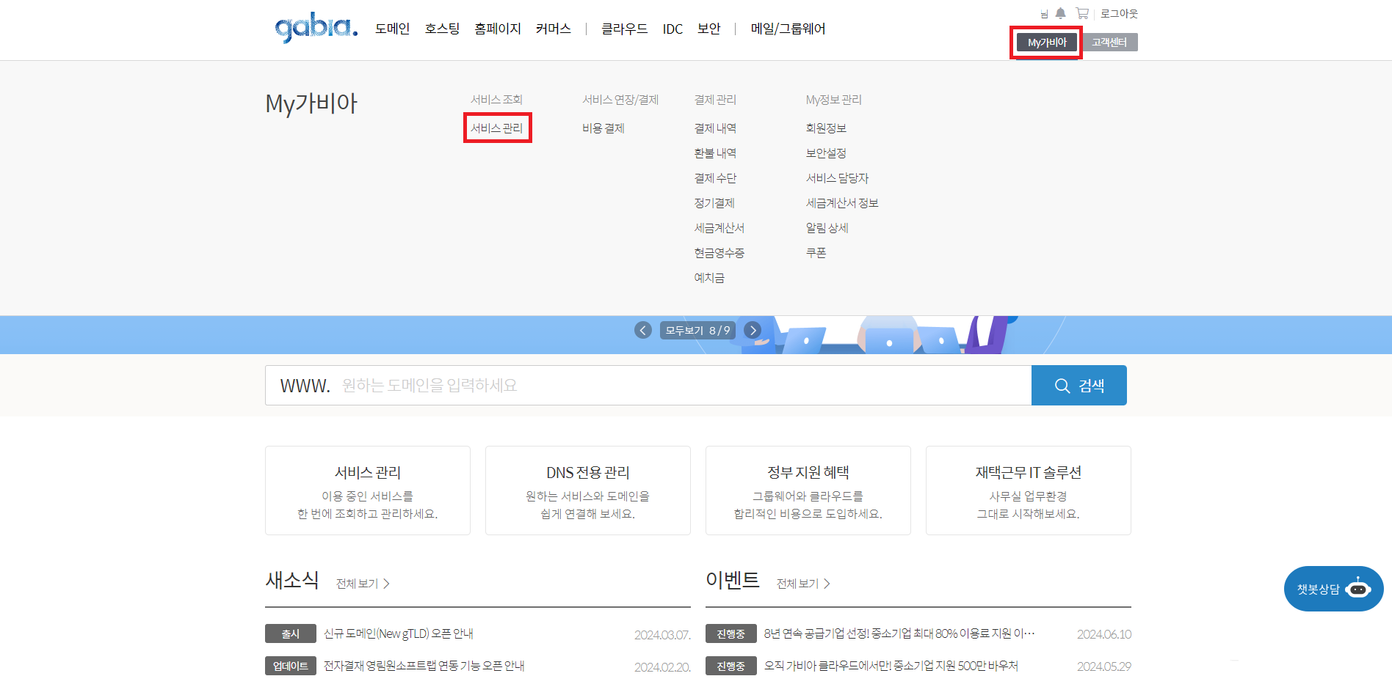Open event 8년 연속 공급기업 선정
The image size is (1392, 687).
899,633
